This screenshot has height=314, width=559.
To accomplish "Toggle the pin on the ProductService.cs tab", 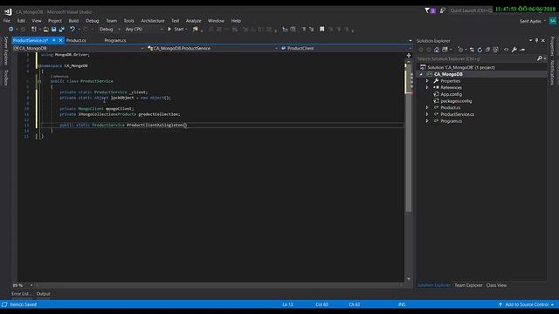I will tap(54, 40).
